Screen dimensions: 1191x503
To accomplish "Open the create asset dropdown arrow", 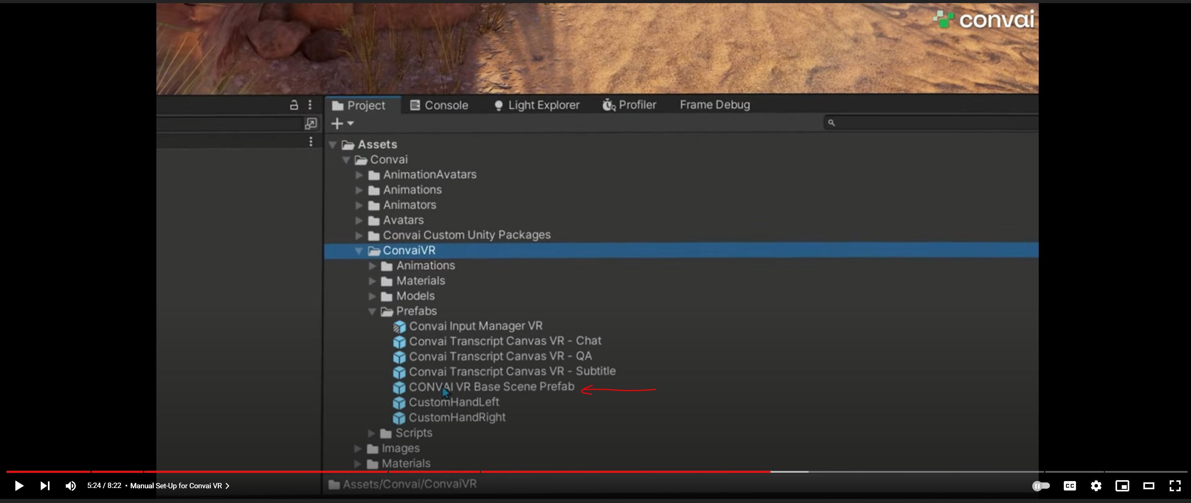I will (350, 123).
